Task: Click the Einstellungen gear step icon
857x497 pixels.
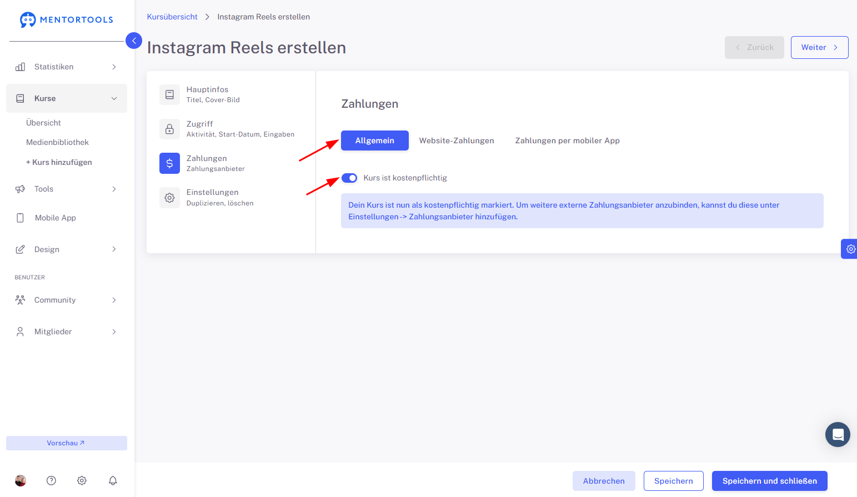Action: pos(169,198)
